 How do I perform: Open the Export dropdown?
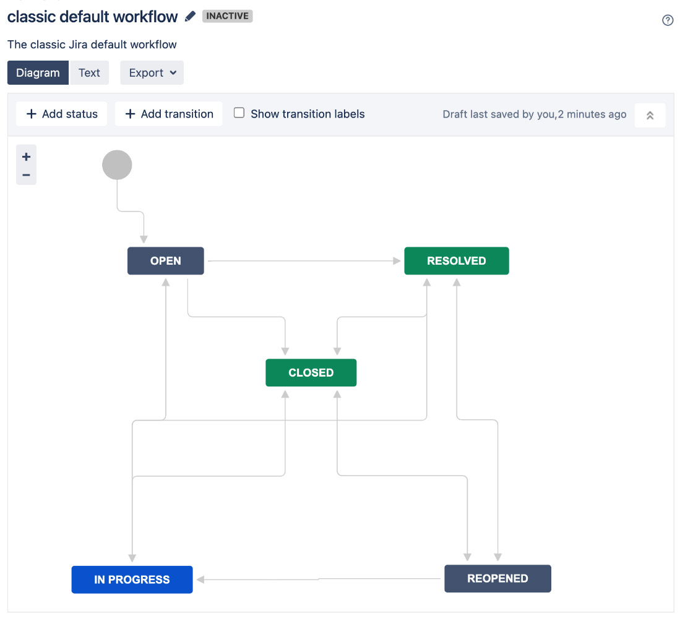point(152,72)
